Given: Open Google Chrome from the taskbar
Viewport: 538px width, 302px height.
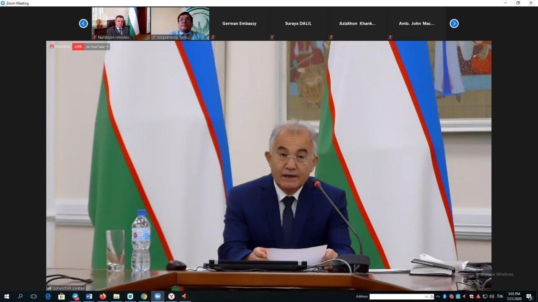Looking at the screenshot, I should coord(144,297).
